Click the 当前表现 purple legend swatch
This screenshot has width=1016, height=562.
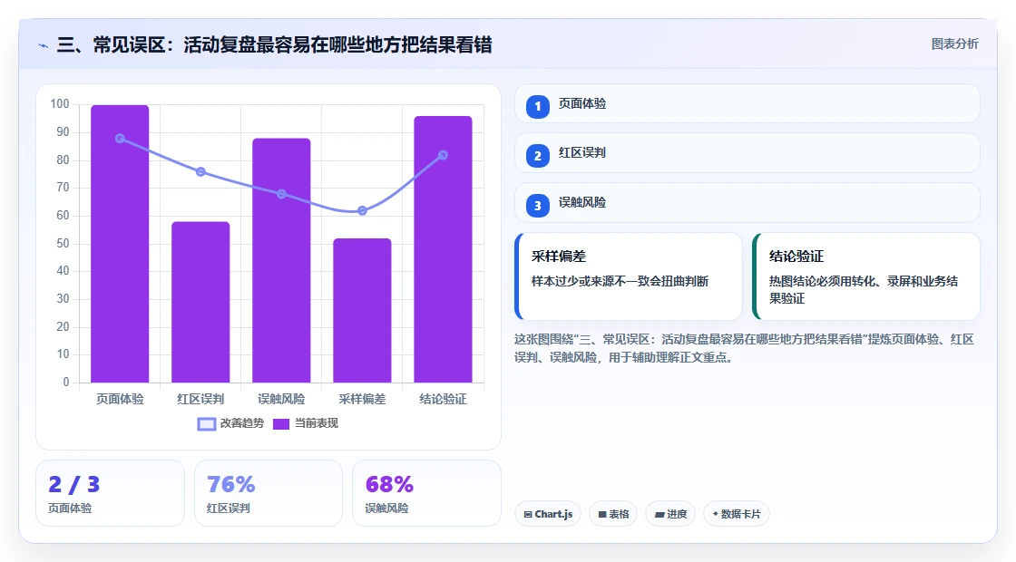point(280,424)
